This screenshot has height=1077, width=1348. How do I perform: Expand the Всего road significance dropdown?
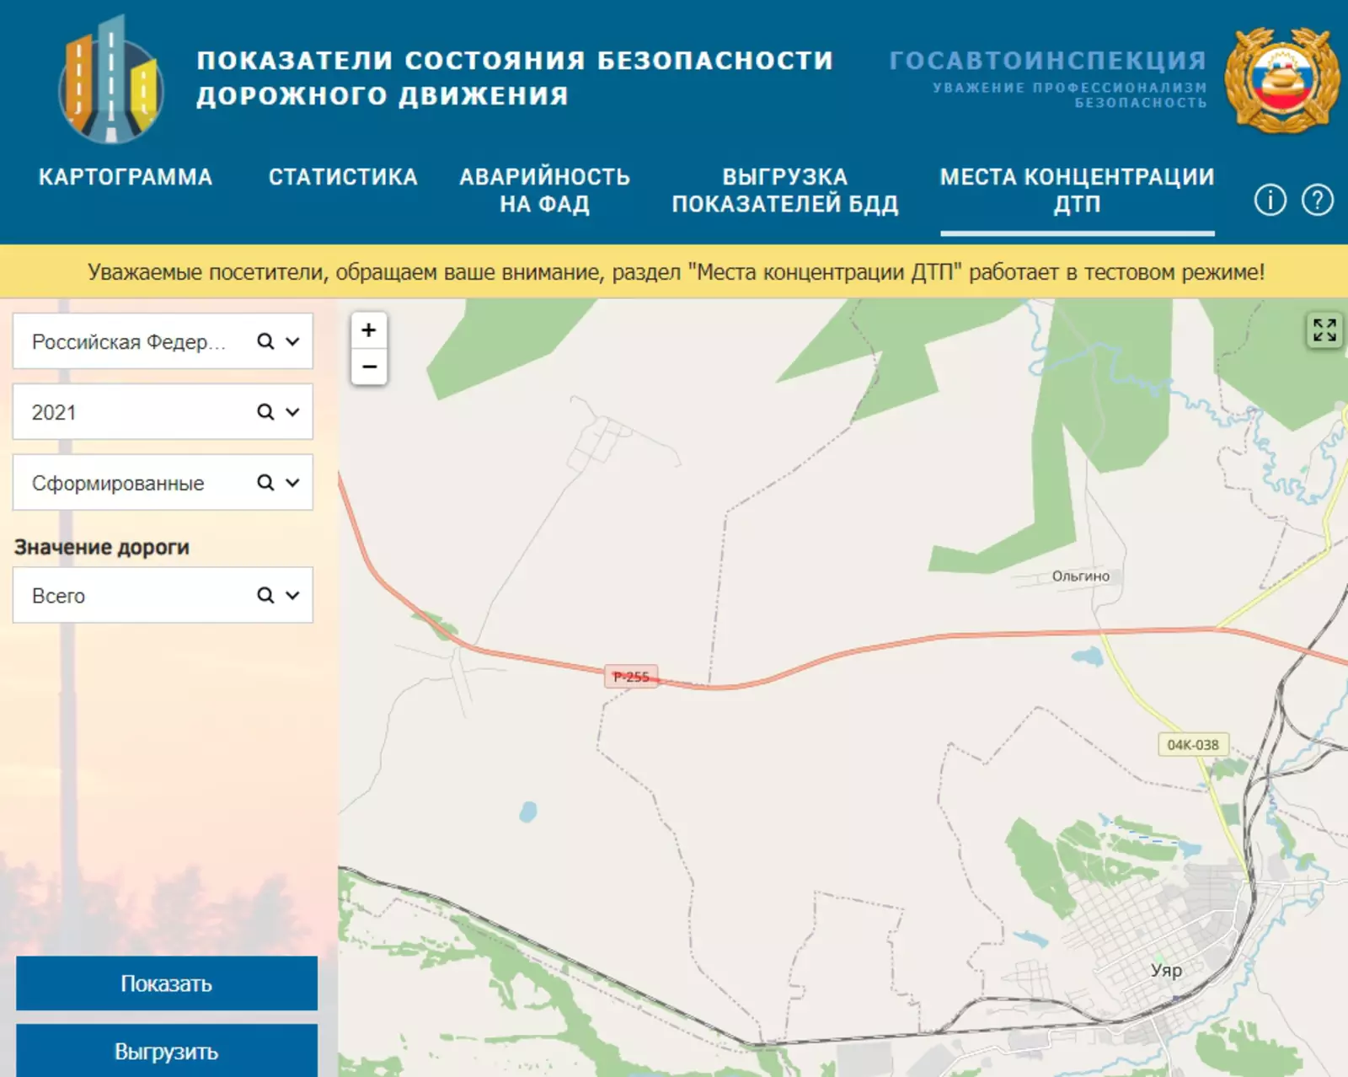click(x=292, y=596)
